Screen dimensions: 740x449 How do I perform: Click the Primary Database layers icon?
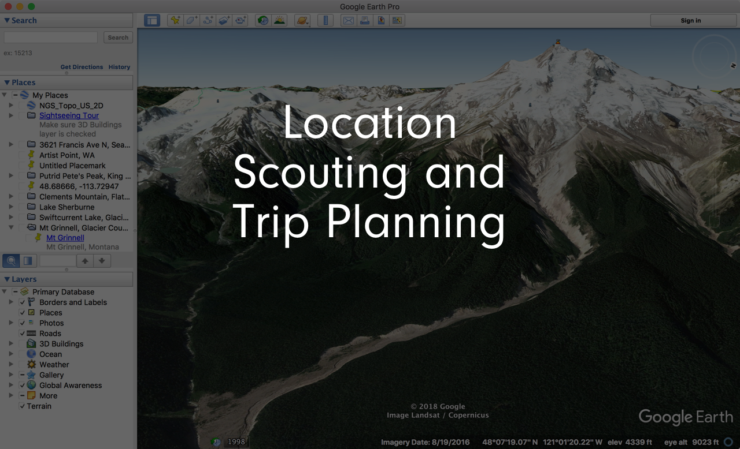tap(24, 292)
